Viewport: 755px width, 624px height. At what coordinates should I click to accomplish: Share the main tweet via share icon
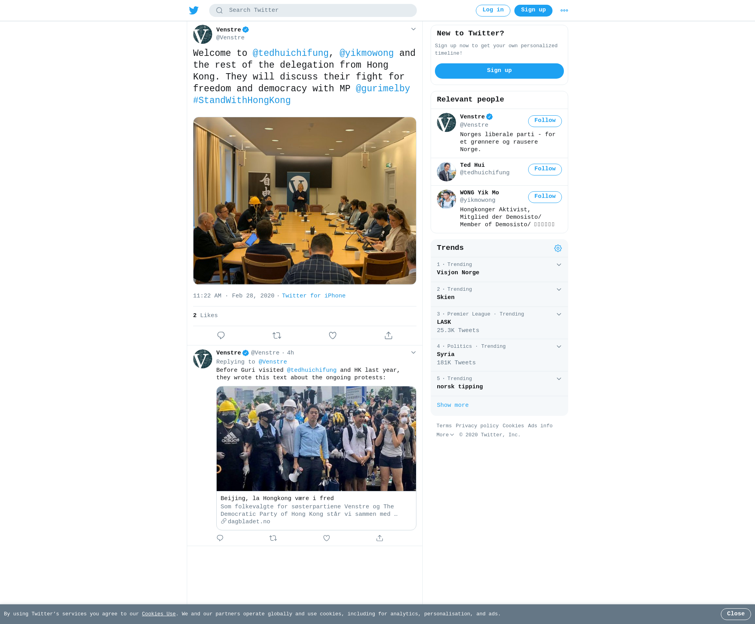(x=389, y=336)
